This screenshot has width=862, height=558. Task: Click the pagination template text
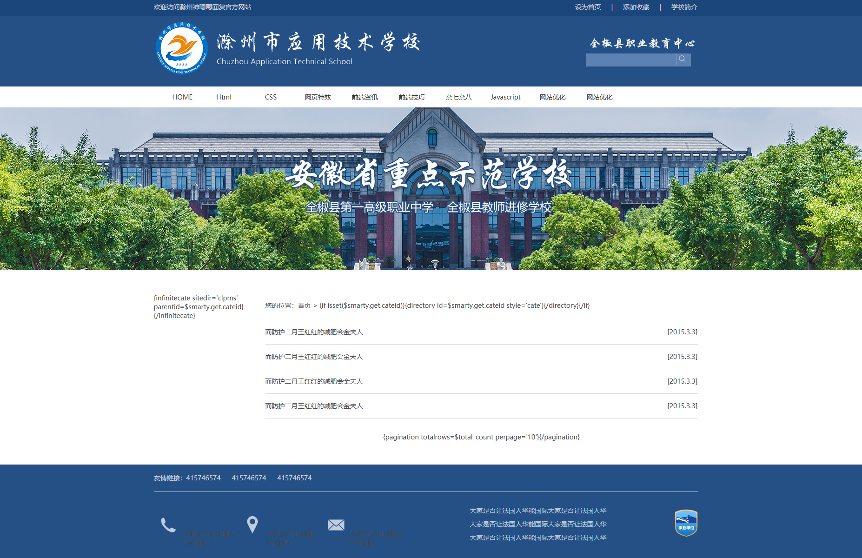click(481, 437)
